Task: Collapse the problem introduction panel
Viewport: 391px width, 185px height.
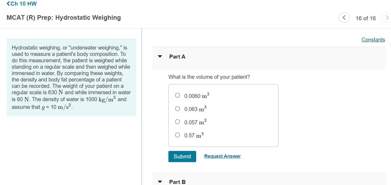Action: pyautogui.click(x=71, y=77)
